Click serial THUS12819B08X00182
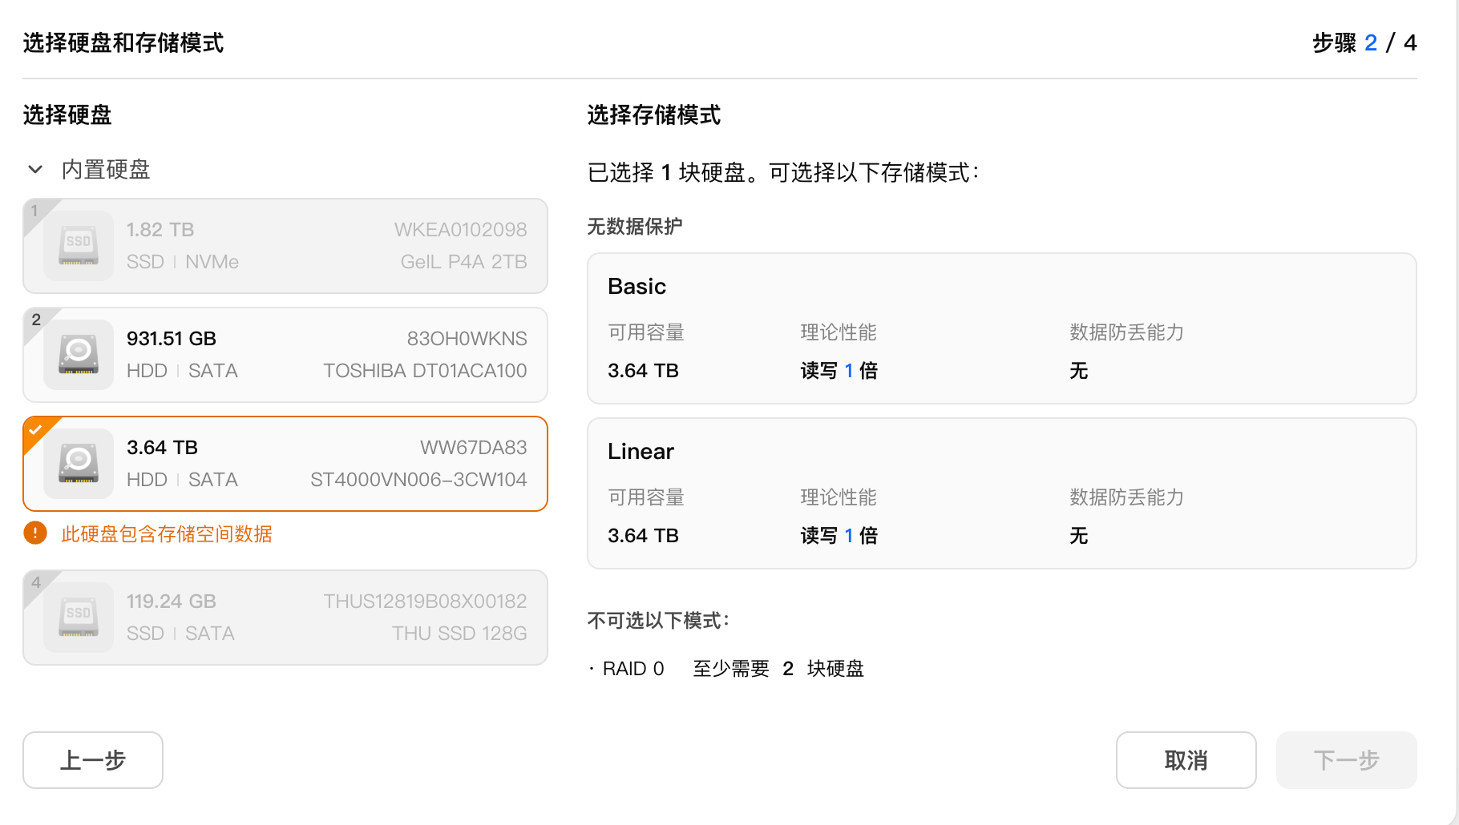Screen dimensions: 1459x825 (x=425, y=602)
